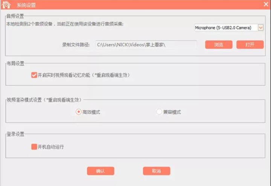Click the 打开 open folder button
Screen dimensions: 271x186
tap(250, 45)
